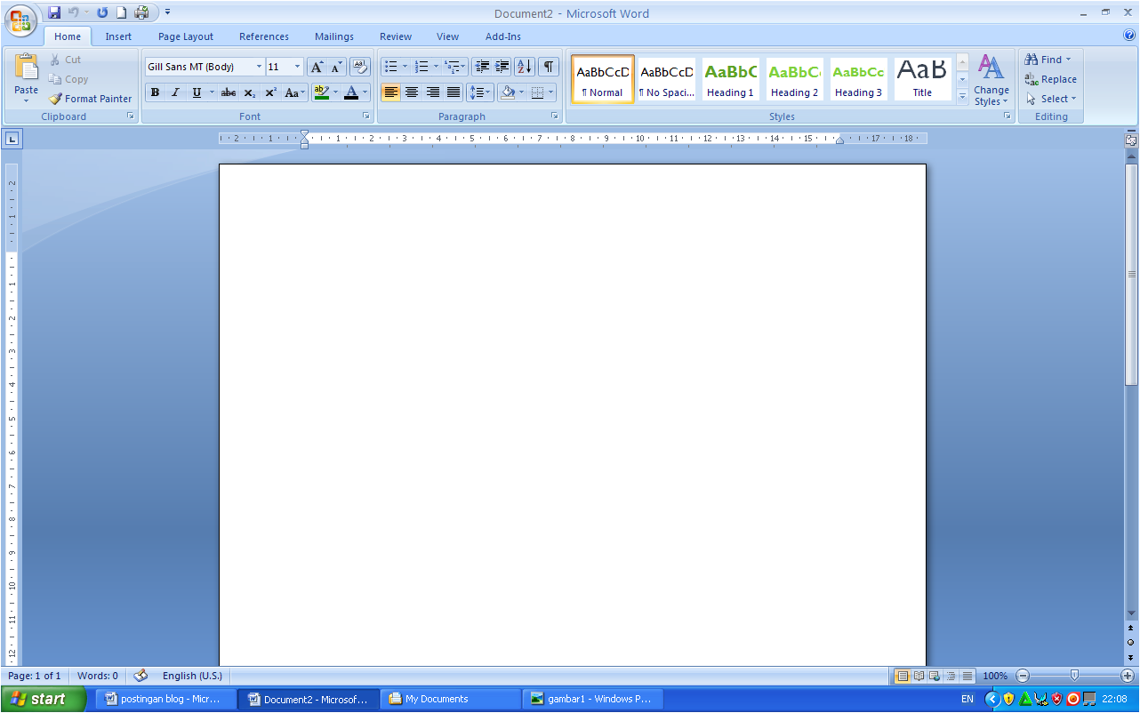1140x713 pixels.
Task: Save document with Quick Access icon
Action: 54,13
